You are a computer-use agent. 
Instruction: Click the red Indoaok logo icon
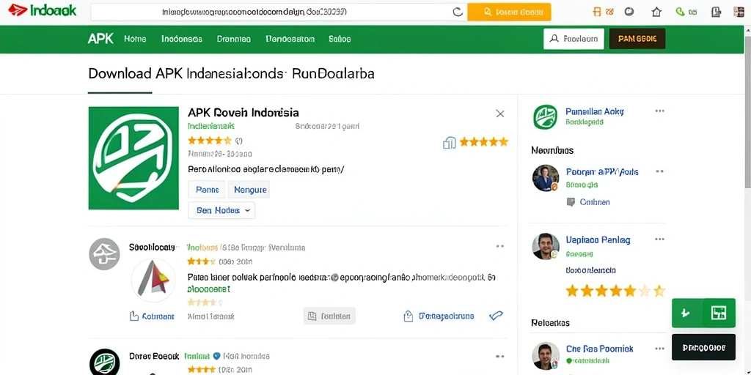point(18,10)
